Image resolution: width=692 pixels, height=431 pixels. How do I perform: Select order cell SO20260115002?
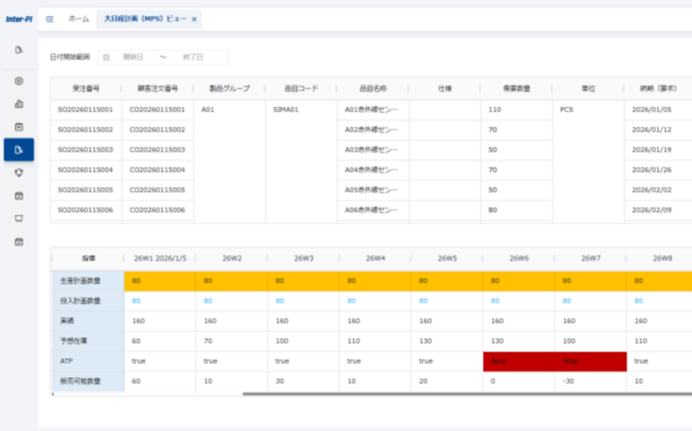[x=86, y=130]
